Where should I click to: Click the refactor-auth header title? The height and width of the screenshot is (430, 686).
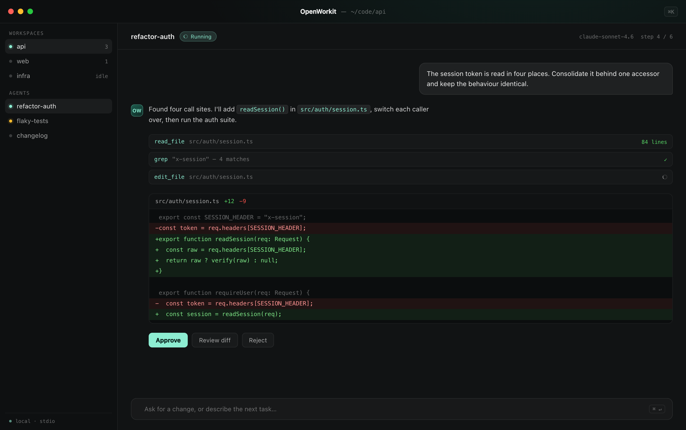[x=153, y=37]
